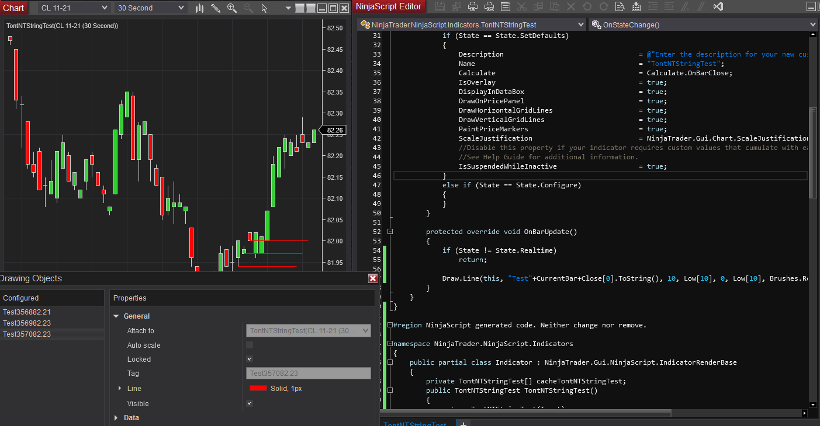Collapse the OnBarUpdate method fold
Screen dimensions: 820x426
coord(390,232)
